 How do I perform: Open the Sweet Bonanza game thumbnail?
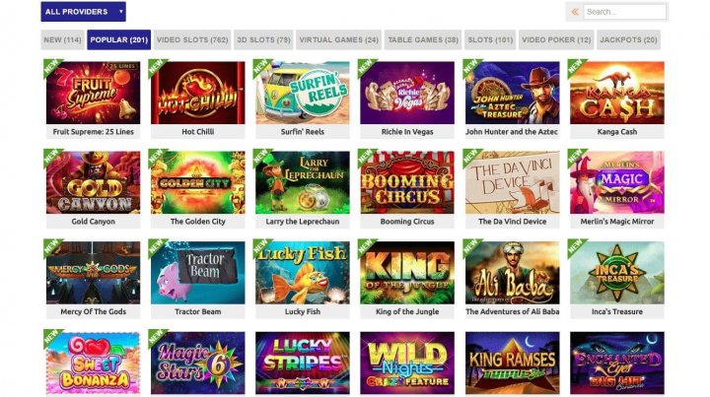[94, 364]
